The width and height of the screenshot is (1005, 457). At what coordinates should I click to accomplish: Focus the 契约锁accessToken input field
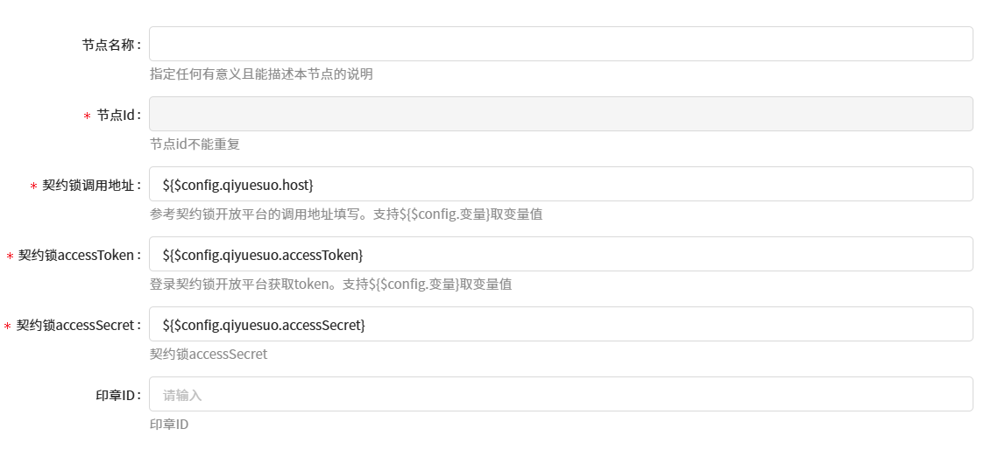[561, 254]
